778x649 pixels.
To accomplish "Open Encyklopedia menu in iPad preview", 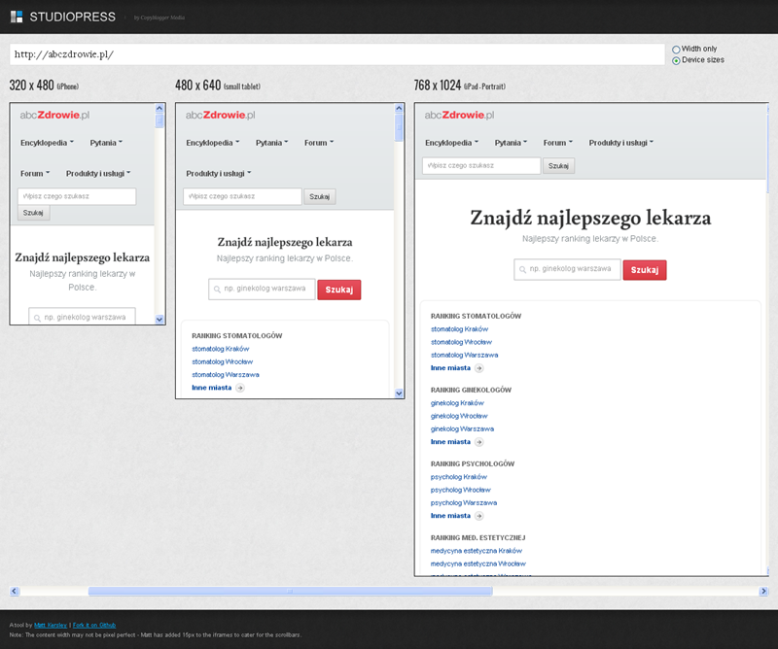I will tap(451, 143).
